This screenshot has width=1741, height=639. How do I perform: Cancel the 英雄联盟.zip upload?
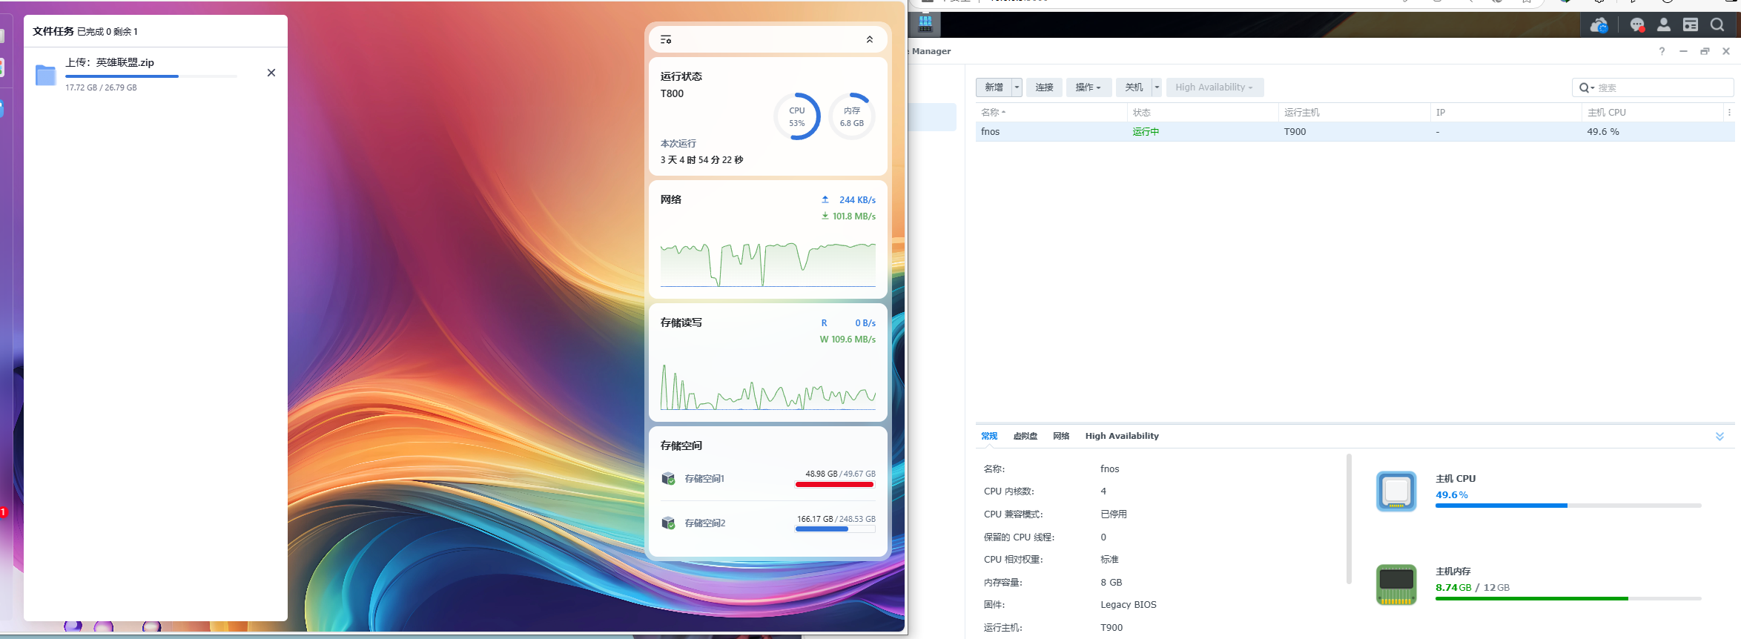point(271,73)
